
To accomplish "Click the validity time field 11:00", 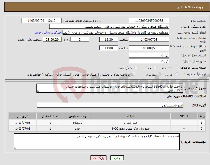I will coord(109,48).
